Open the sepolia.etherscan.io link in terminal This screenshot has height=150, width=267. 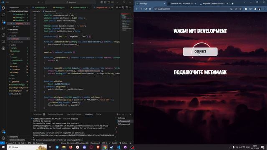pos(73,135)
